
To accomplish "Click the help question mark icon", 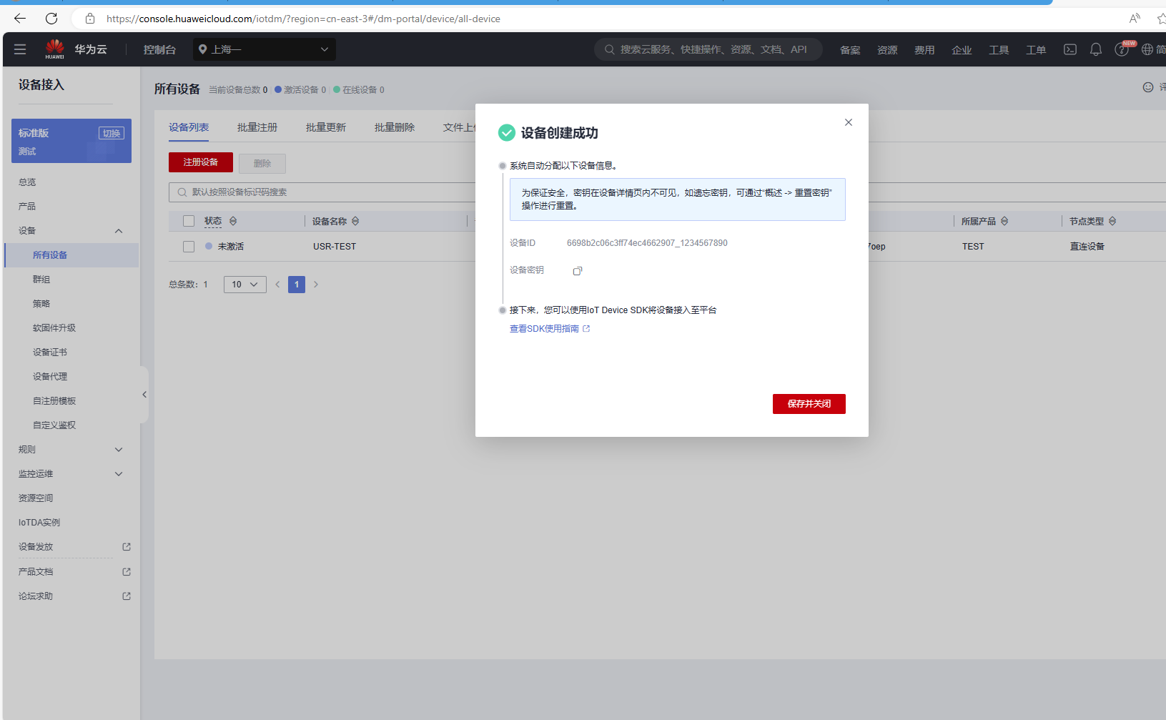I will (x=1121, y=50).
